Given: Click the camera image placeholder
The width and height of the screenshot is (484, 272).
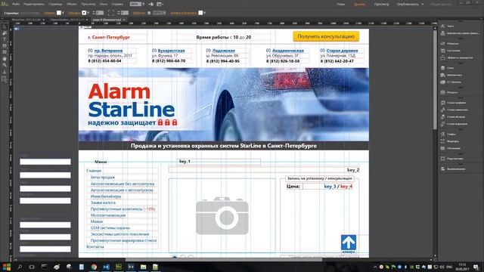Looking at the screenshot, I should [222, 215].
